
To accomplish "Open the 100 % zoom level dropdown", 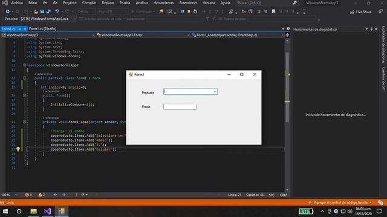I will click(16, 195).
